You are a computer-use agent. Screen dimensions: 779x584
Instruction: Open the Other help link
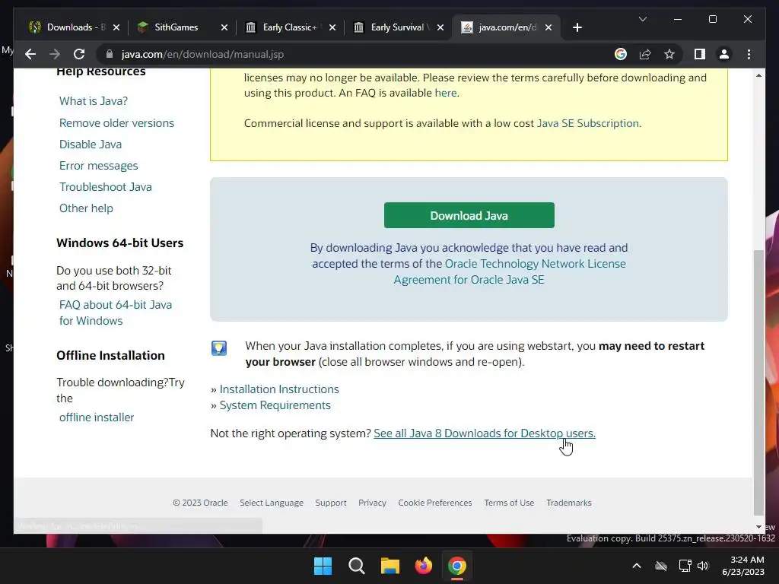tap(86, 208)
